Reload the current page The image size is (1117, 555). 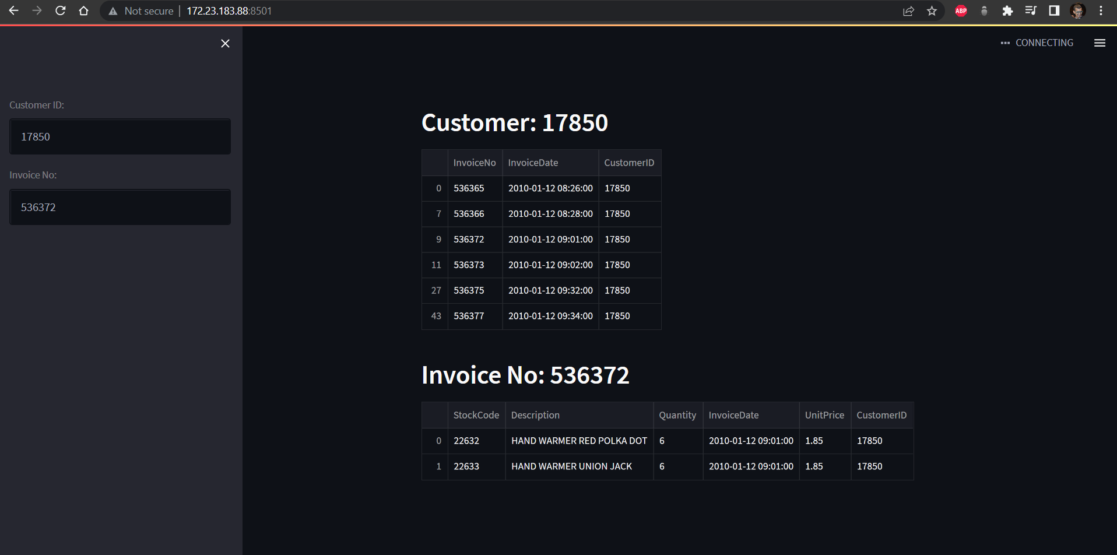[x=60, y=10]
